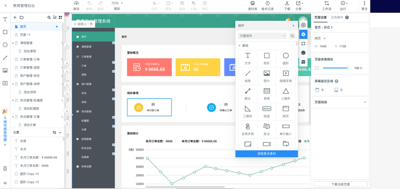Image resolution: width=400 pixels, height=189 pixels.
Task: Select page 订单管理-订单 in page list
Action: (37, 59)
